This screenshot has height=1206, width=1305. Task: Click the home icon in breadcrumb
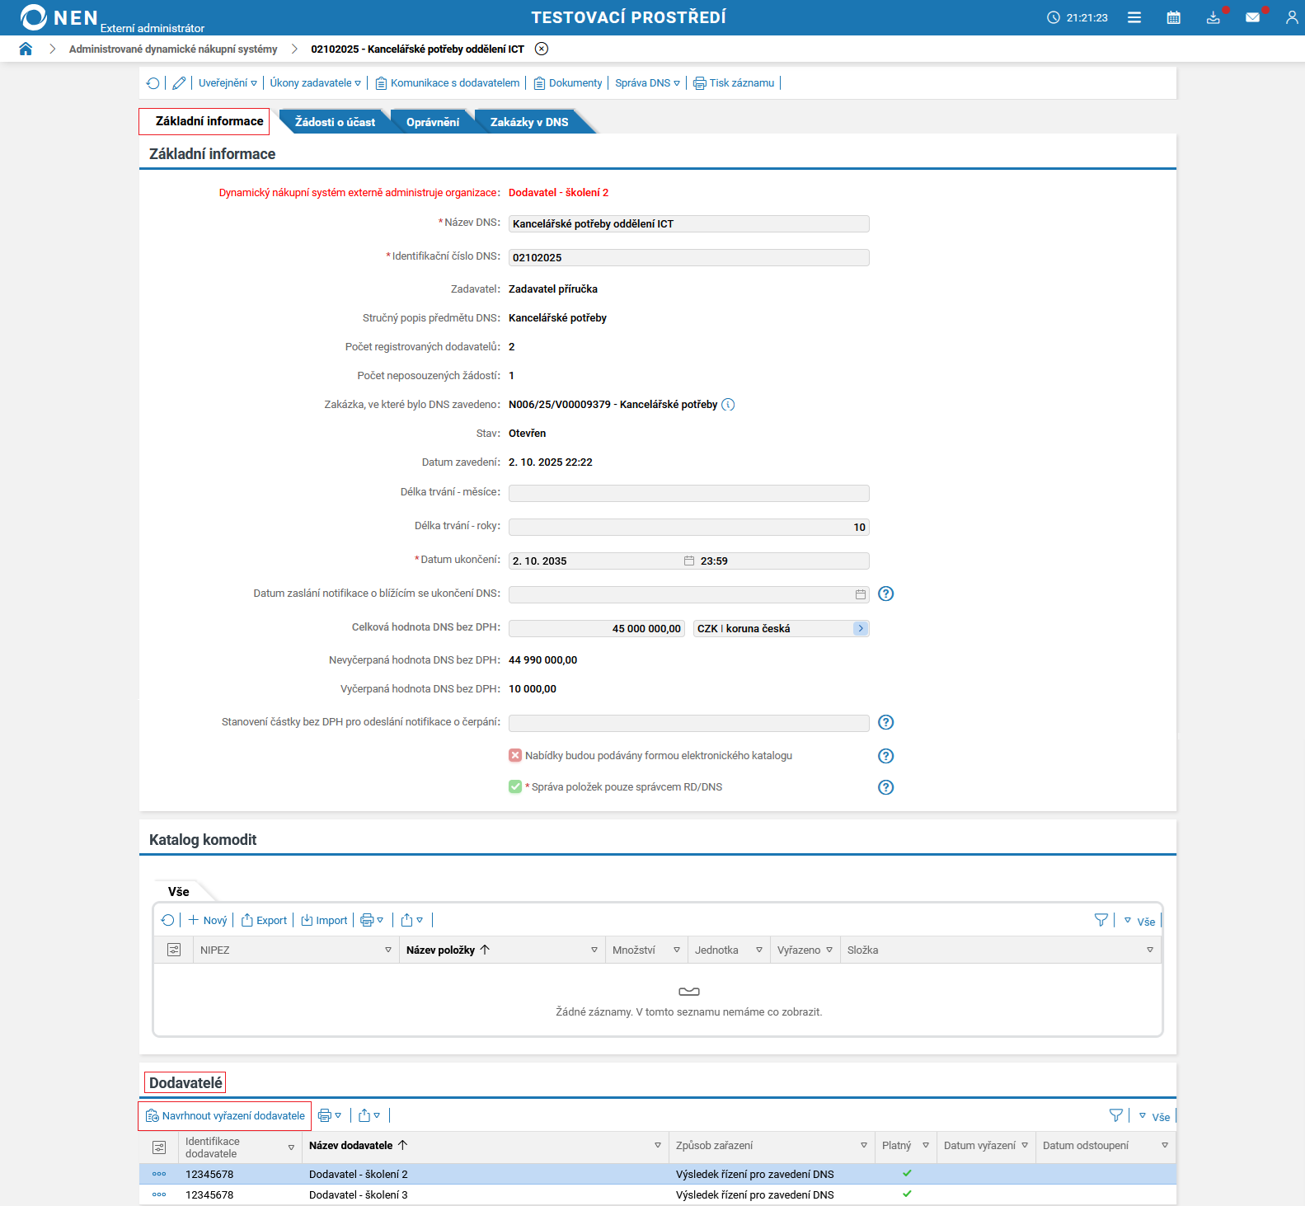pos(26,49)
